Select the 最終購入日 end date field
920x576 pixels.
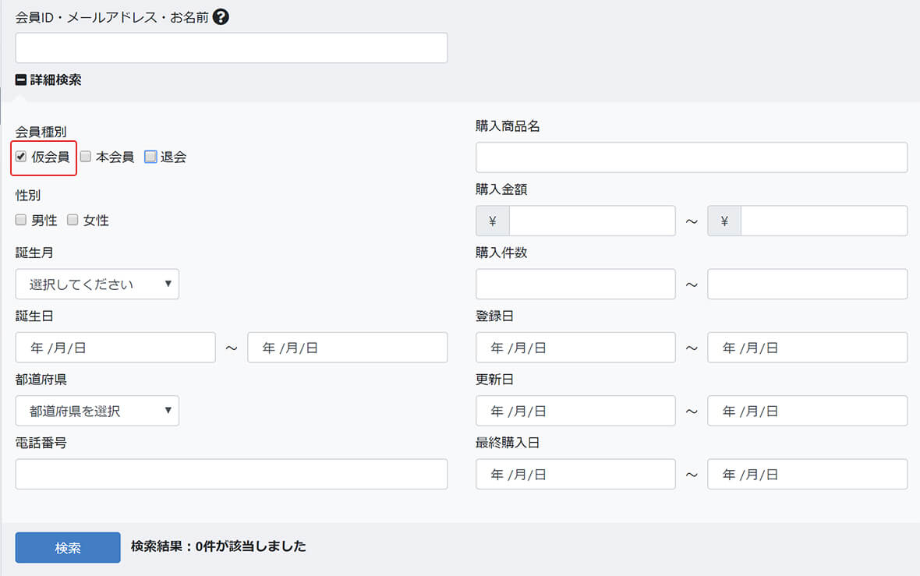[x=808, y=474]
